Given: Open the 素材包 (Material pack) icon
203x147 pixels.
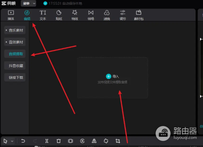Looking at the screenshot, I should click(139, 15).
